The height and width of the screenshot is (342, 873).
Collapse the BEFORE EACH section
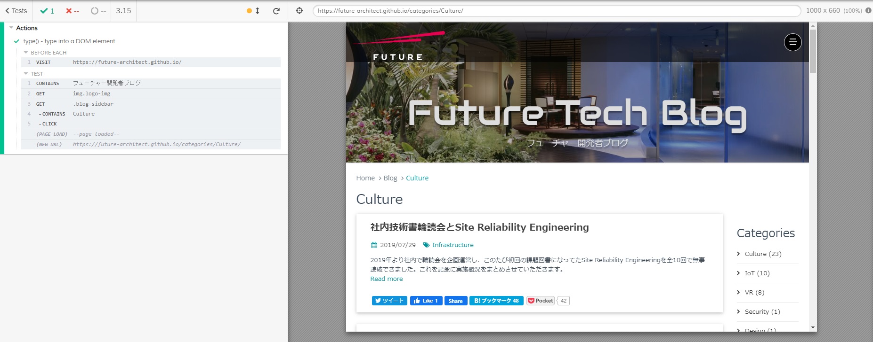pyautogui.click(x=26, y=53)
